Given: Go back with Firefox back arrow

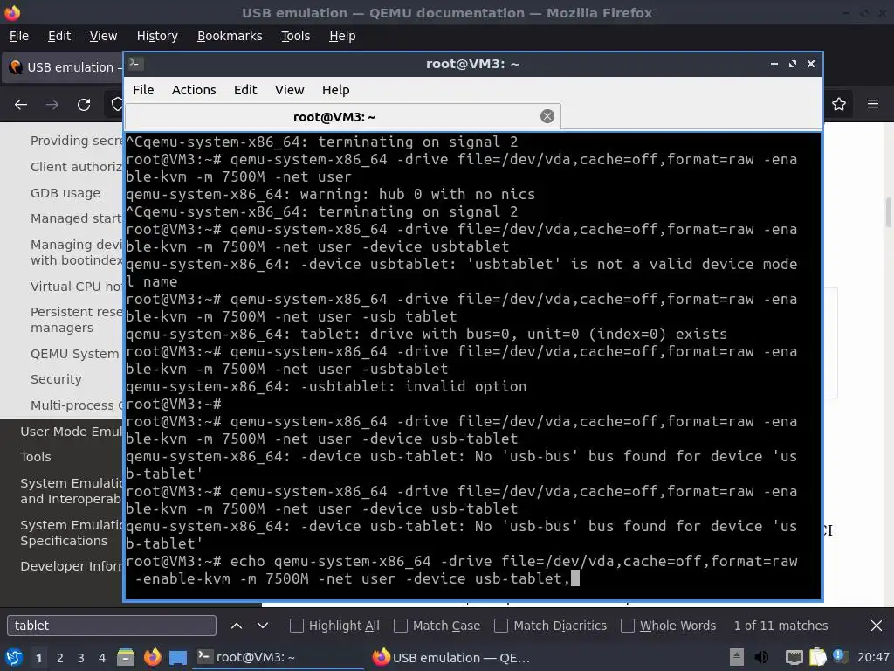Looking at the screenshot, I should pos(21,105).
